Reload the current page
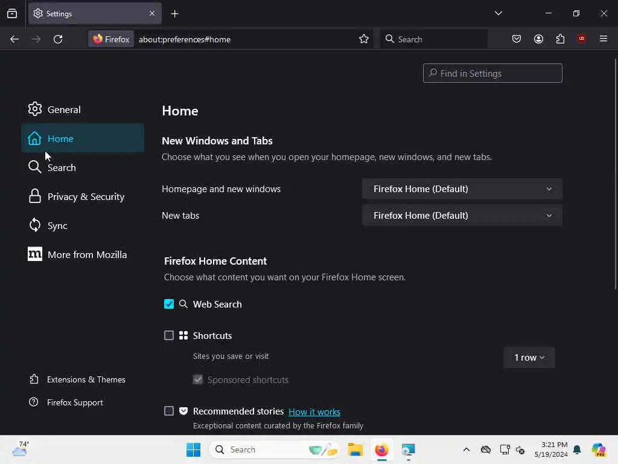The image size is (618, 464). 58,39
